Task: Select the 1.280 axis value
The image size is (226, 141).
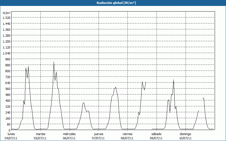Action: (x=6, y=36)
